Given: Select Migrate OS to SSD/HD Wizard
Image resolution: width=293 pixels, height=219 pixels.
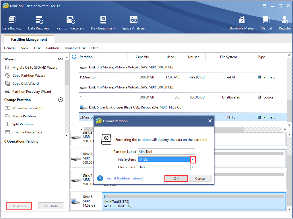Looking at the screenshot, I should tap(34, 68).
